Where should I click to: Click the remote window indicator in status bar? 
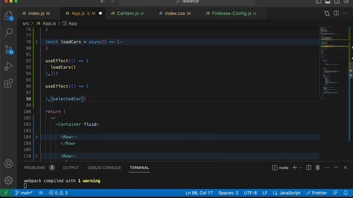tap(6, 193)
